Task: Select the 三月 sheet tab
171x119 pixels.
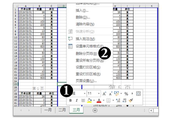Action: [x=76, y=110]
